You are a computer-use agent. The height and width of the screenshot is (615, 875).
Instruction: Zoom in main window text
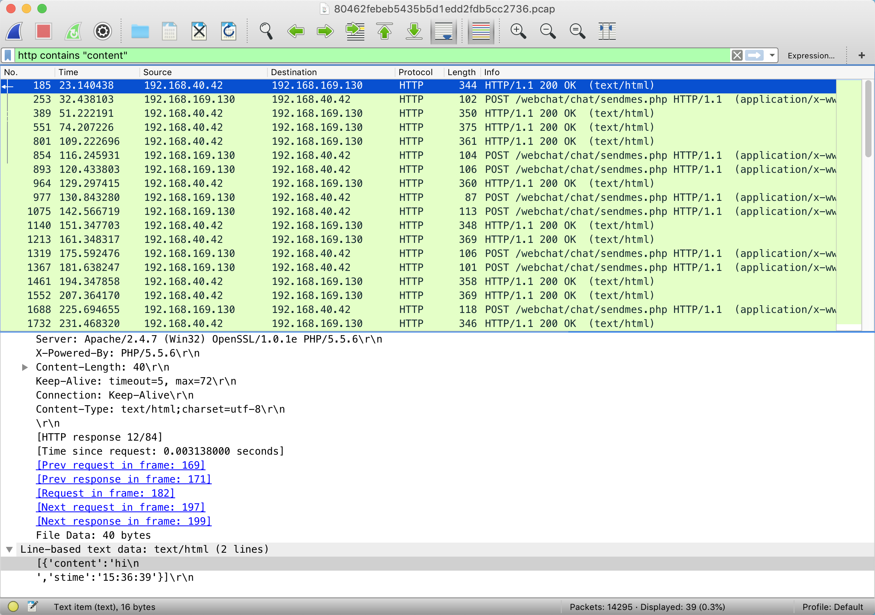tap(518, 32)
